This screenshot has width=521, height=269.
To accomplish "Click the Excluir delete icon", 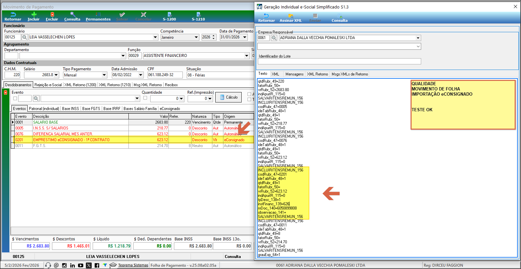I will point(52,15).
